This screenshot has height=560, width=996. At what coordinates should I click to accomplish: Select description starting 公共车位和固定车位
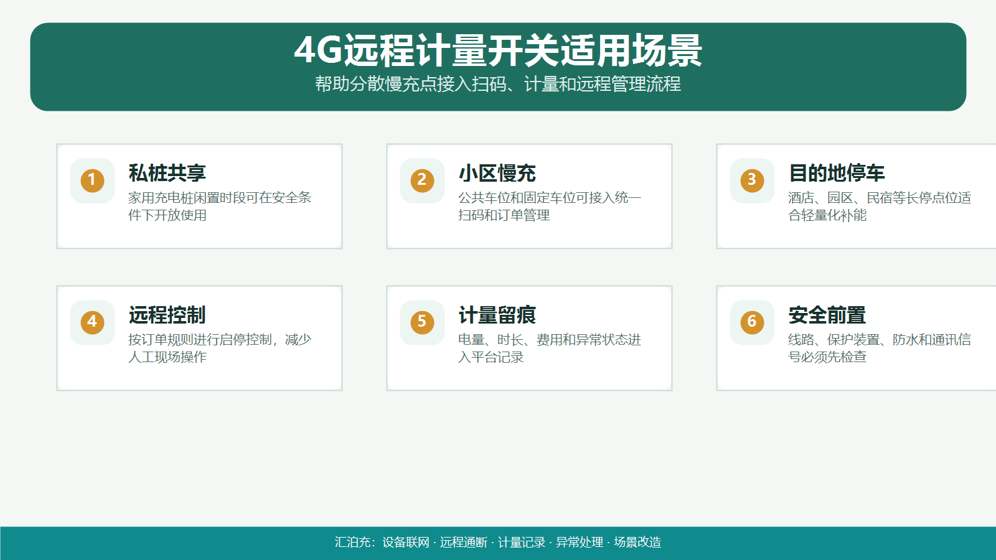550,207
